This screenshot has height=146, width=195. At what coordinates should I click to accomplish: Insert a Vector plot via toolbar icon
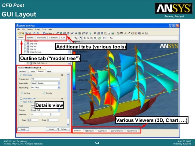point(57,33)
